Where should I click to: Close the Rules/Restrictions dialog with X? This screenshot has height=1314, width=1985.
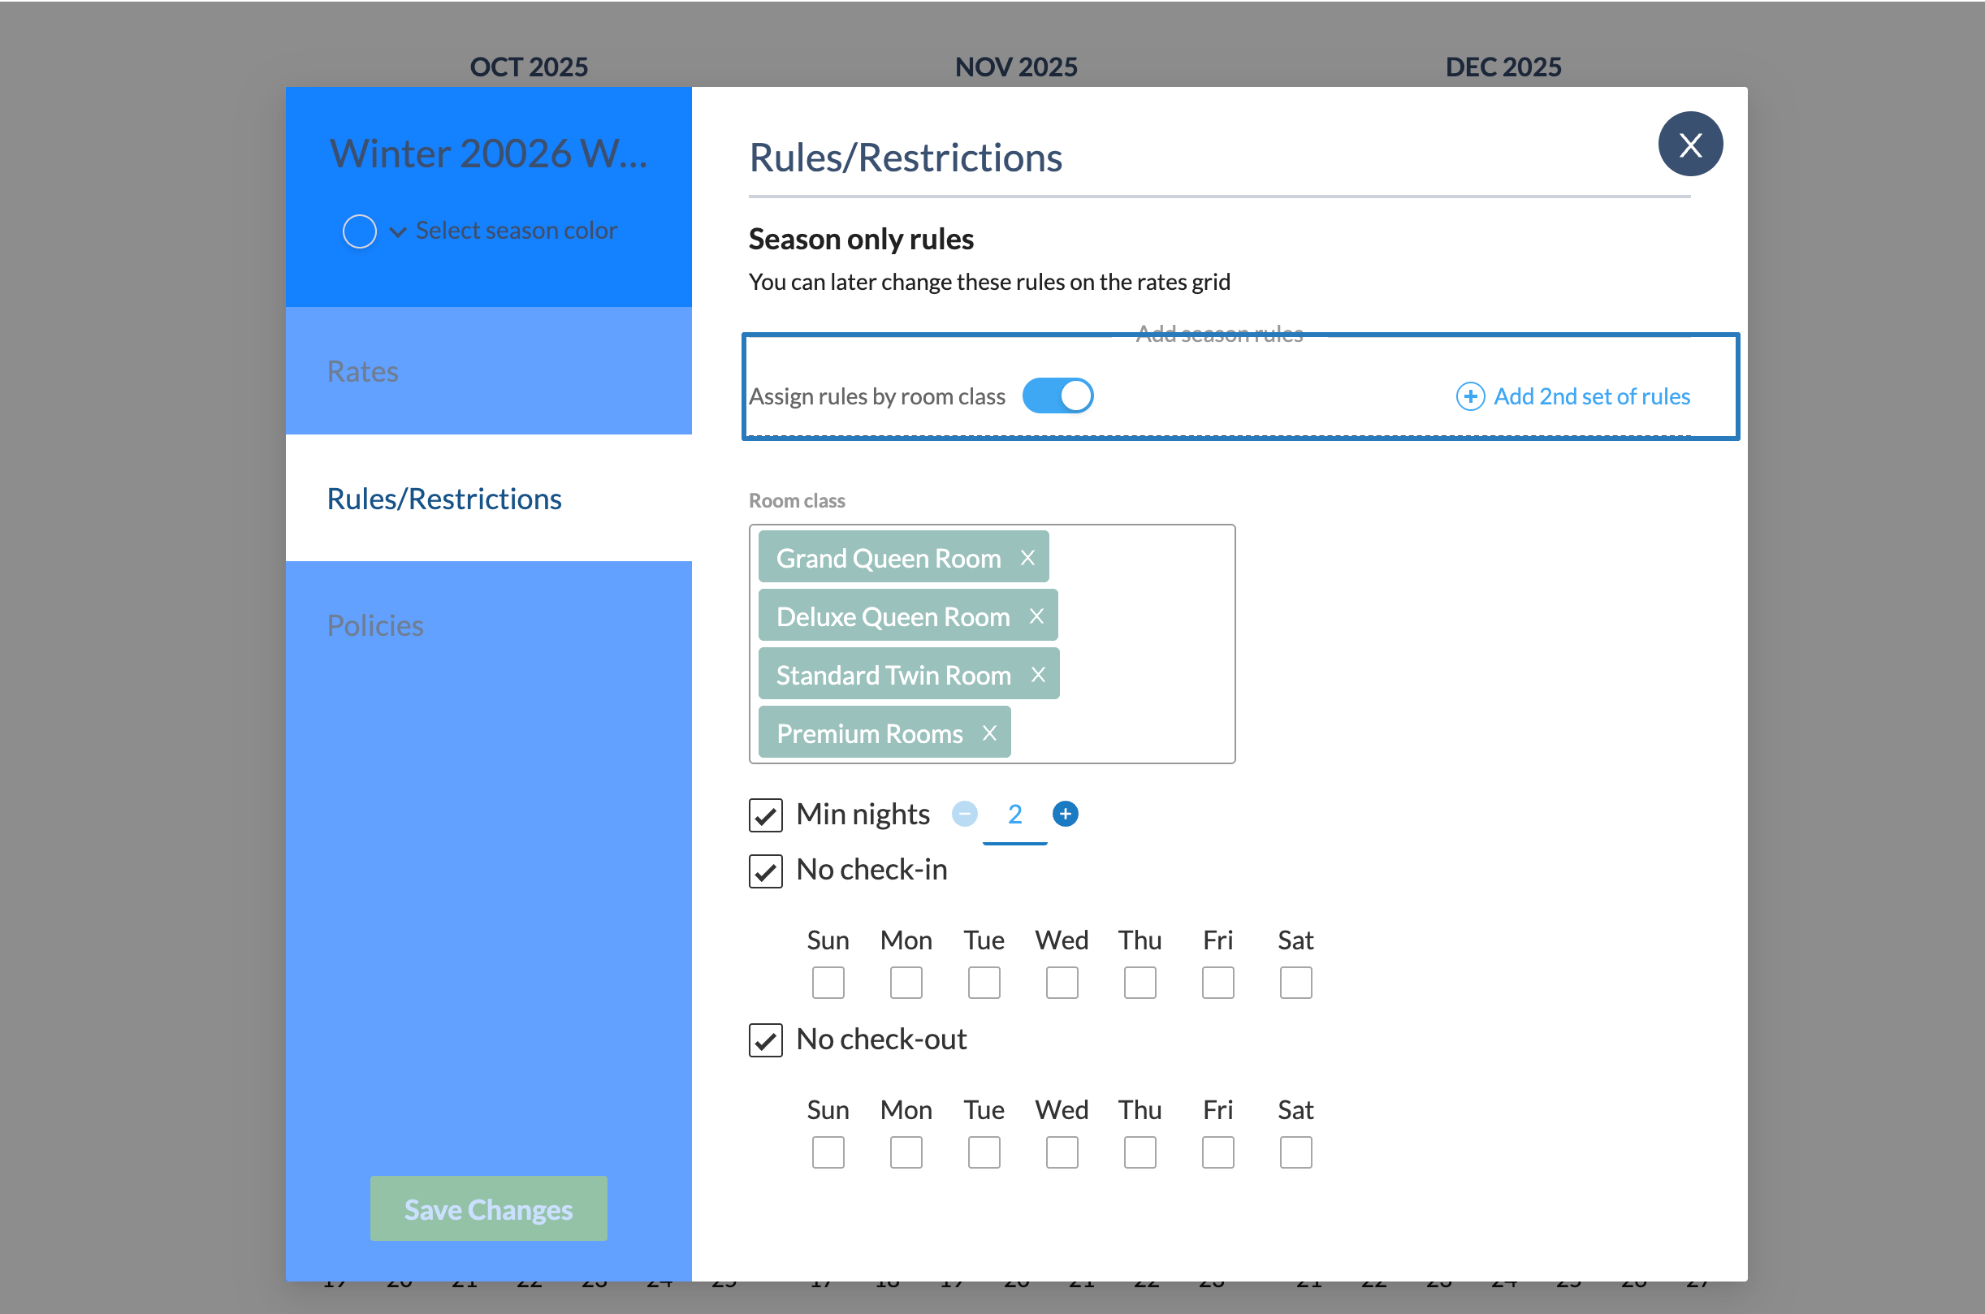pos(1689,145)
